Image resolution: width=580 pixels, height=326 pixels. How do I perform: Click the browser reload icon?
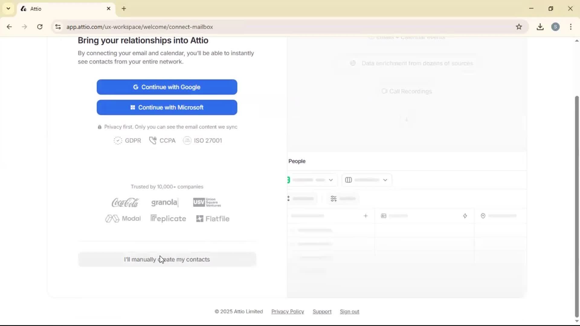[x=40, y=27]
